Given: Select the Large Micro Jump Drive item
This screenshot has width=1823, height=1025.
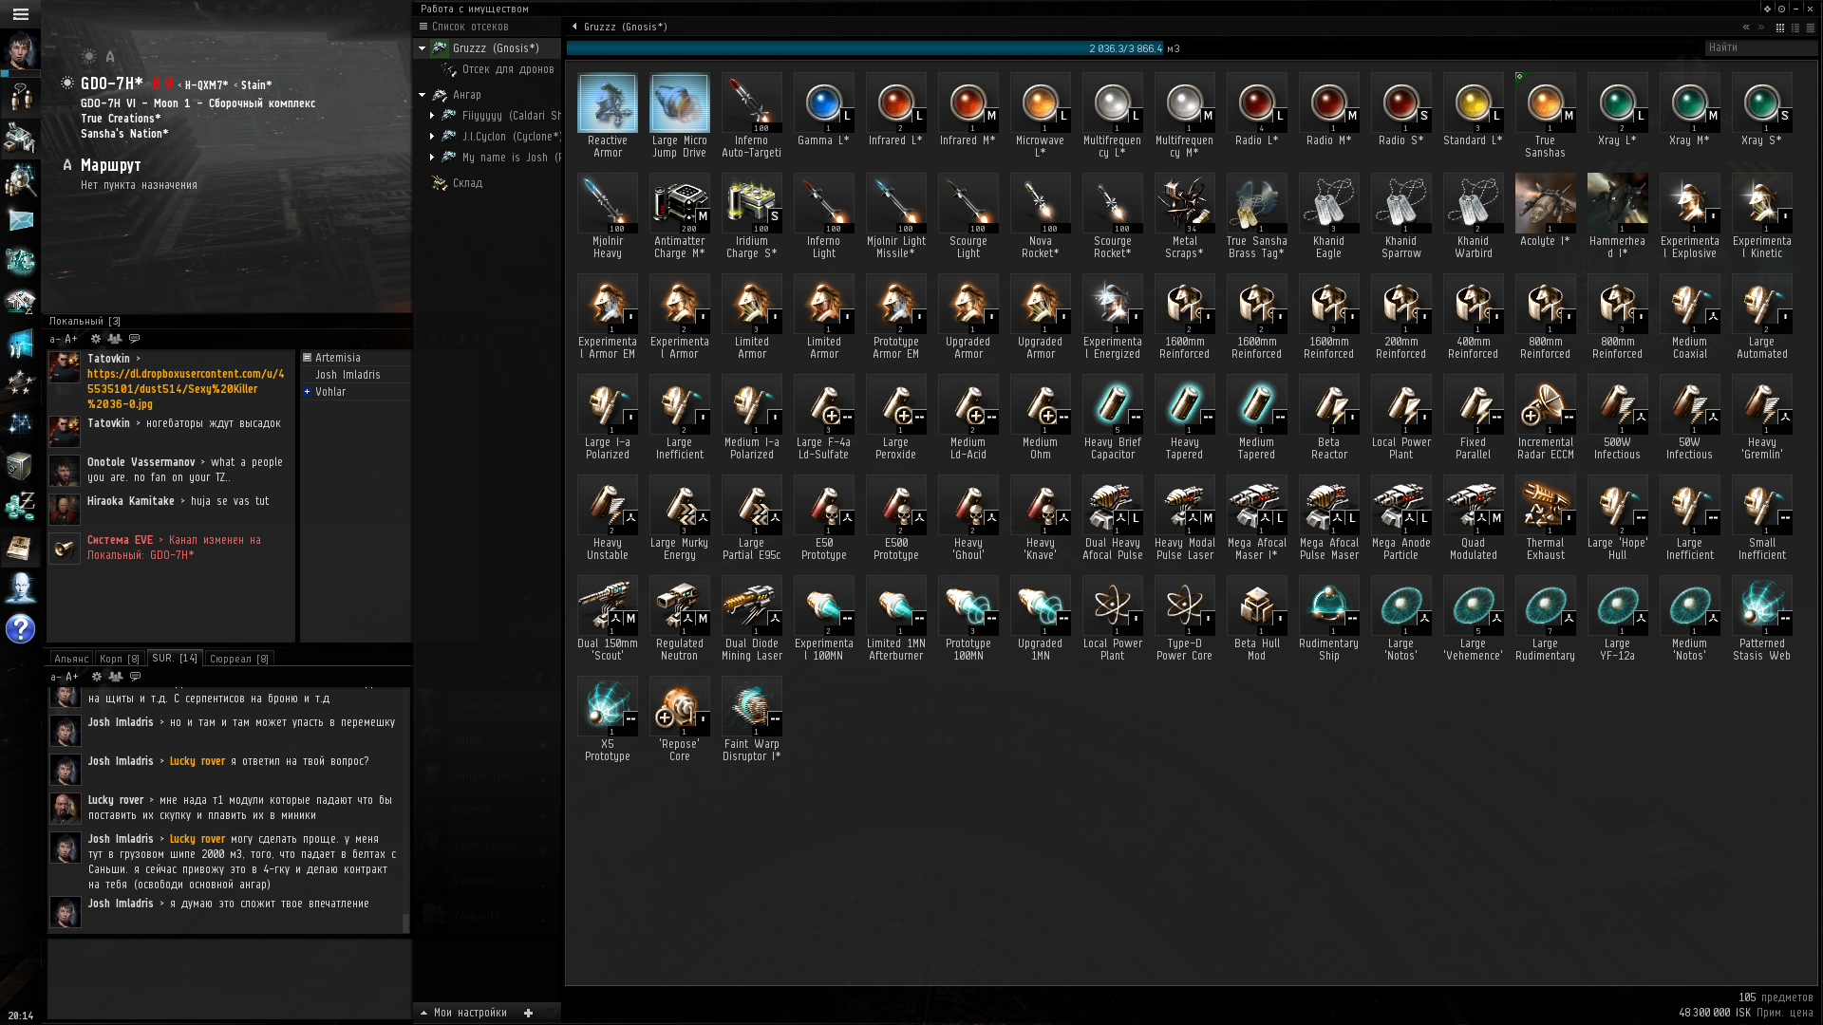Looking at the screenshot, I should [x=680, y=116].
